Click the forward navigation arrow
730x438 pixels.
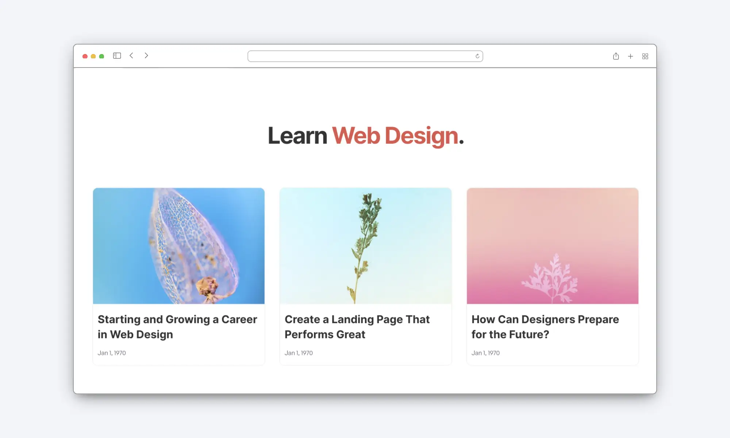[147, 56]
